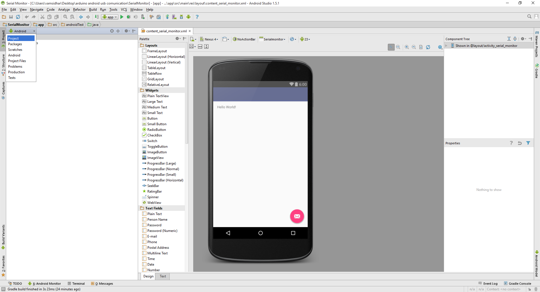Screen dimensions: 540x292
Task: Click the Undo arrow icon
Action: point(27,17)
